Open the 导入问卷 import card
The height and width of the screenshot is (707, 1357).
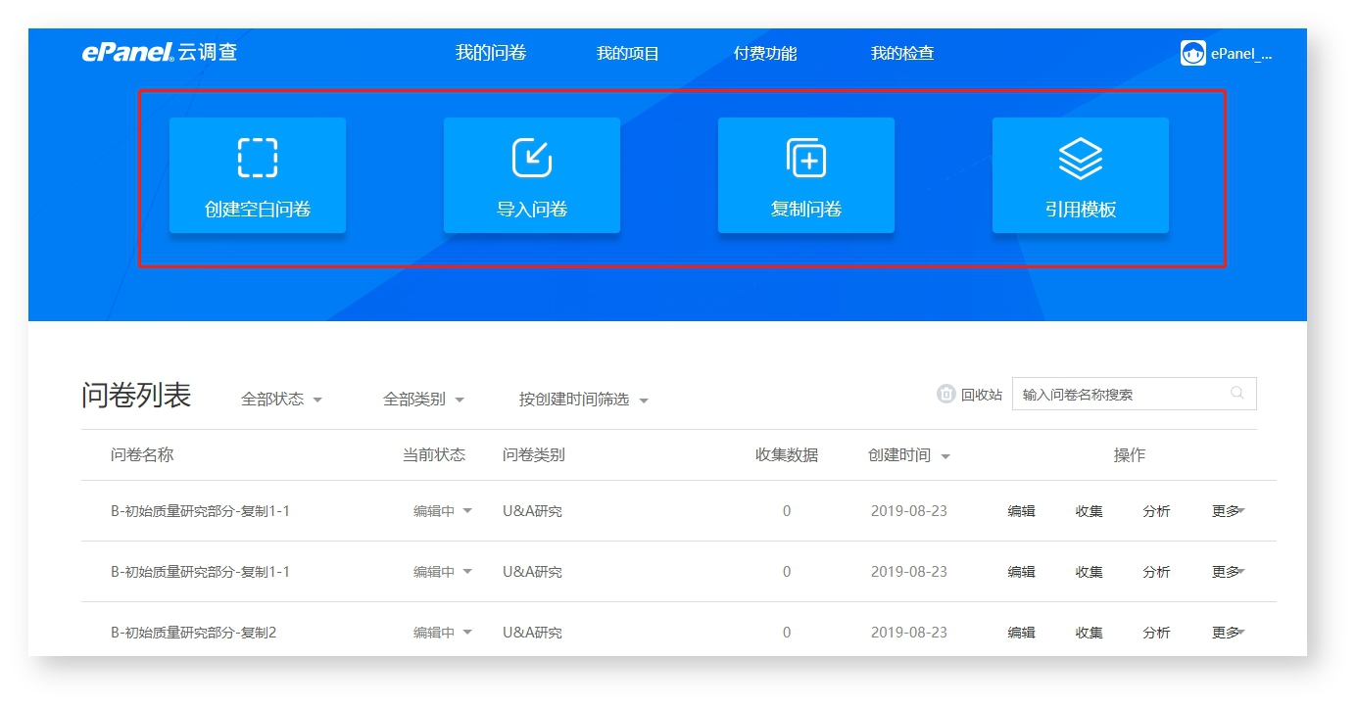click(x=532, y=175)
